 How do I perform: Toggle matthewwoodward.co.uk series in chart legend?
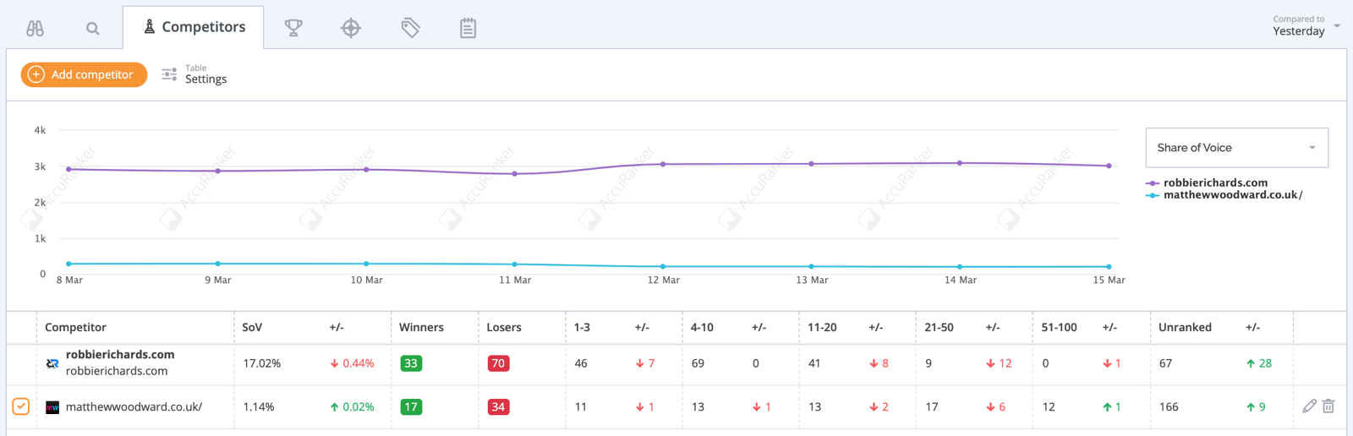point(1231,195)
